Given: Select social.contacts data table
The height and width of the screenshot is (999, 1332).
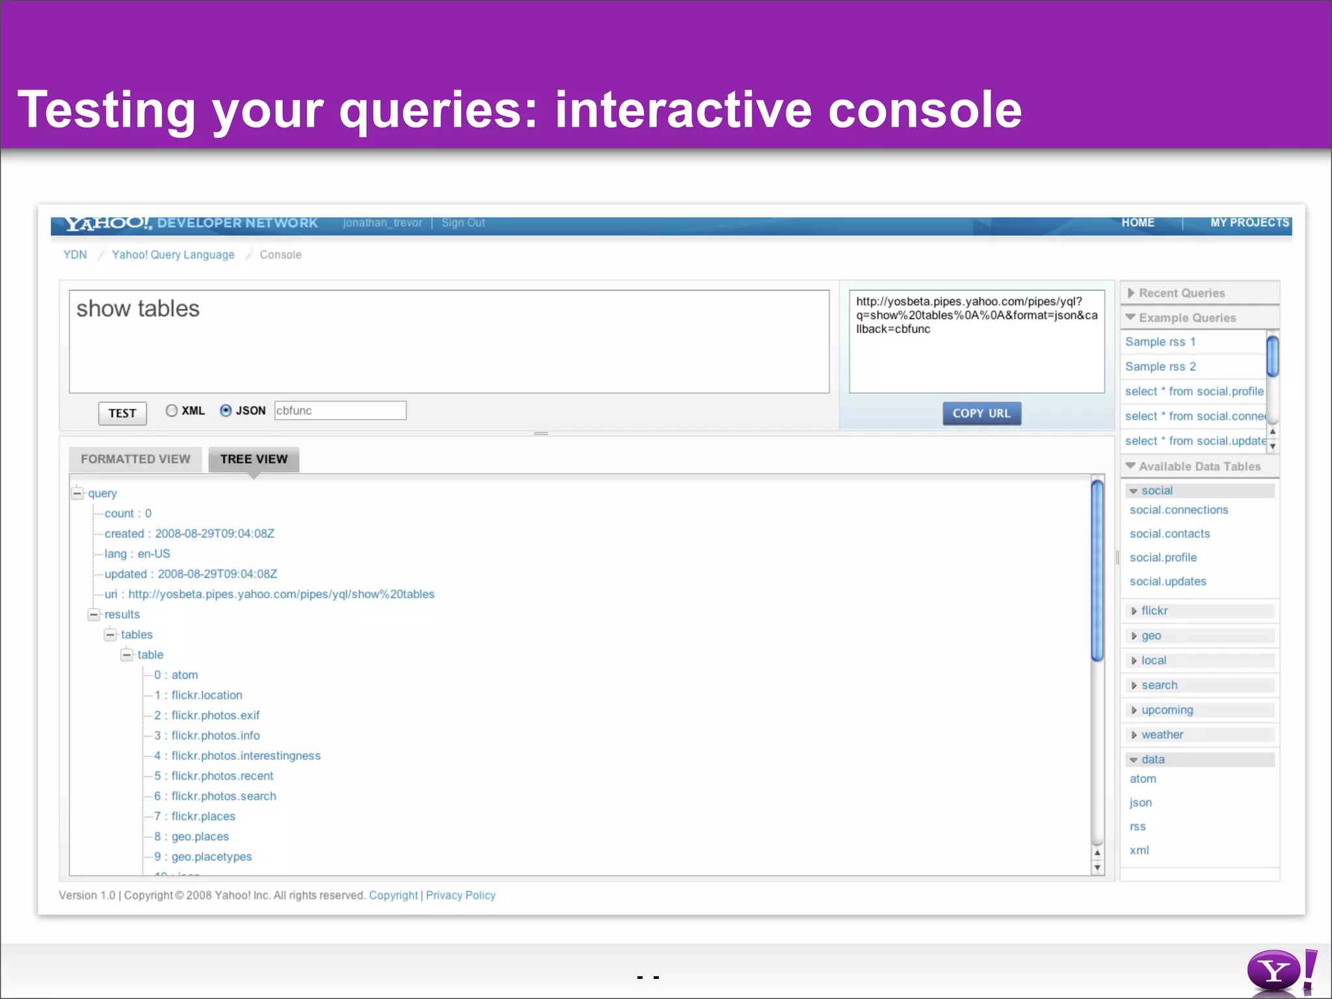Looking at the screenshot, I should (1169, 533).
